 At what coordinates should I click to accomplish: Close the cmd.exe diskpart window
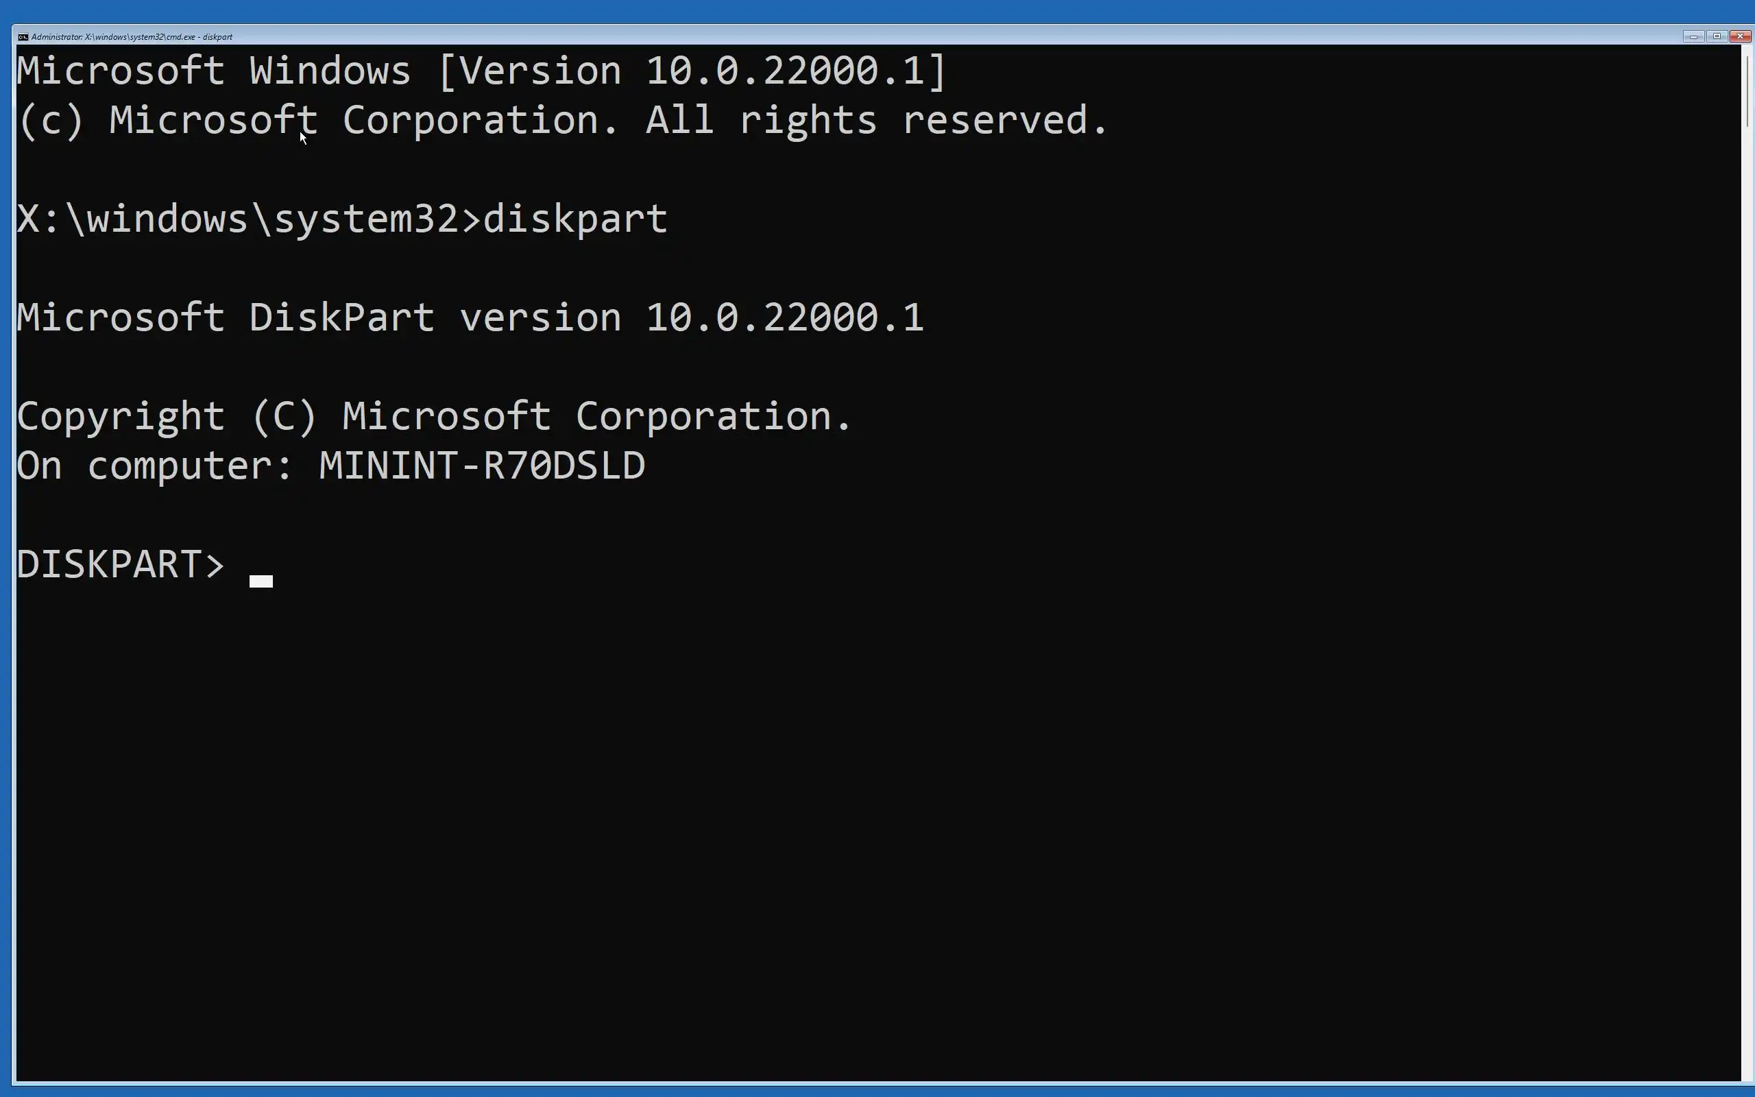[1740, 36]
